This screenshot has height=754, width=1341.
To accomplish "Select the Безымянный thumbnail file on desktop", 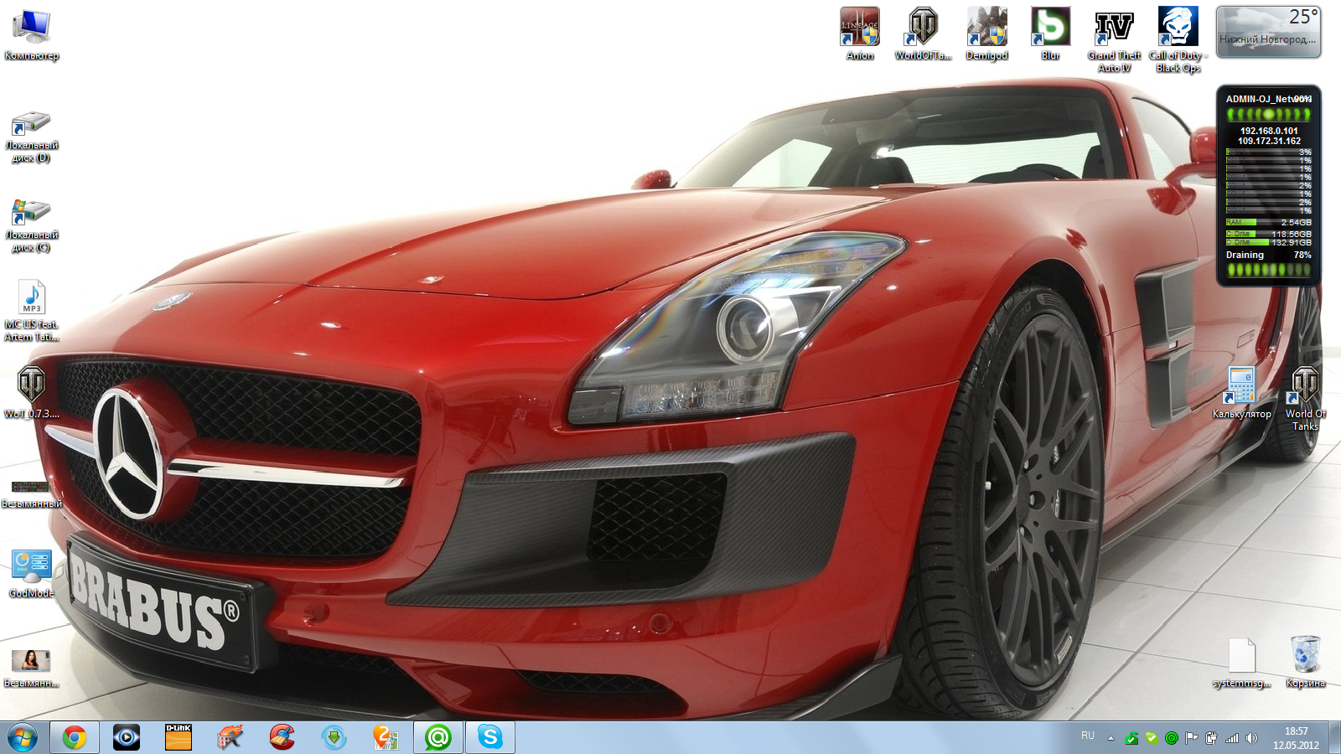I will pyautogui.click(x=32, y=493).
